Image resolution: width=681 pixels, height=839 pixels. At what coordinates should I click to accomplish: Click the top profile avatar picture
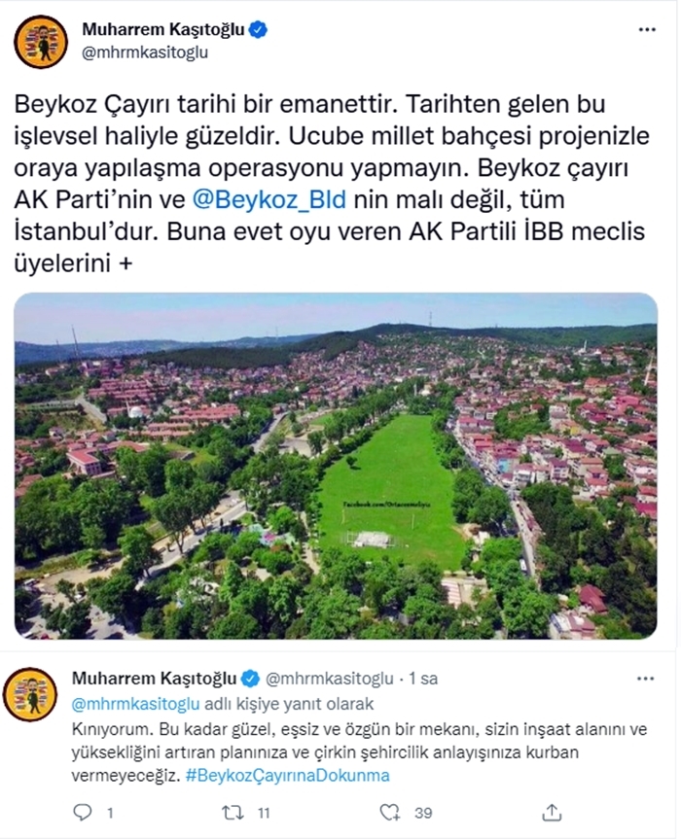(x=41, y=41)
